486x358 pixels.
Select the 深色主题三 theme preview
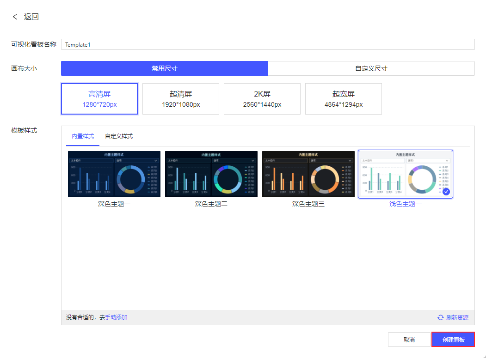[308, 174]
